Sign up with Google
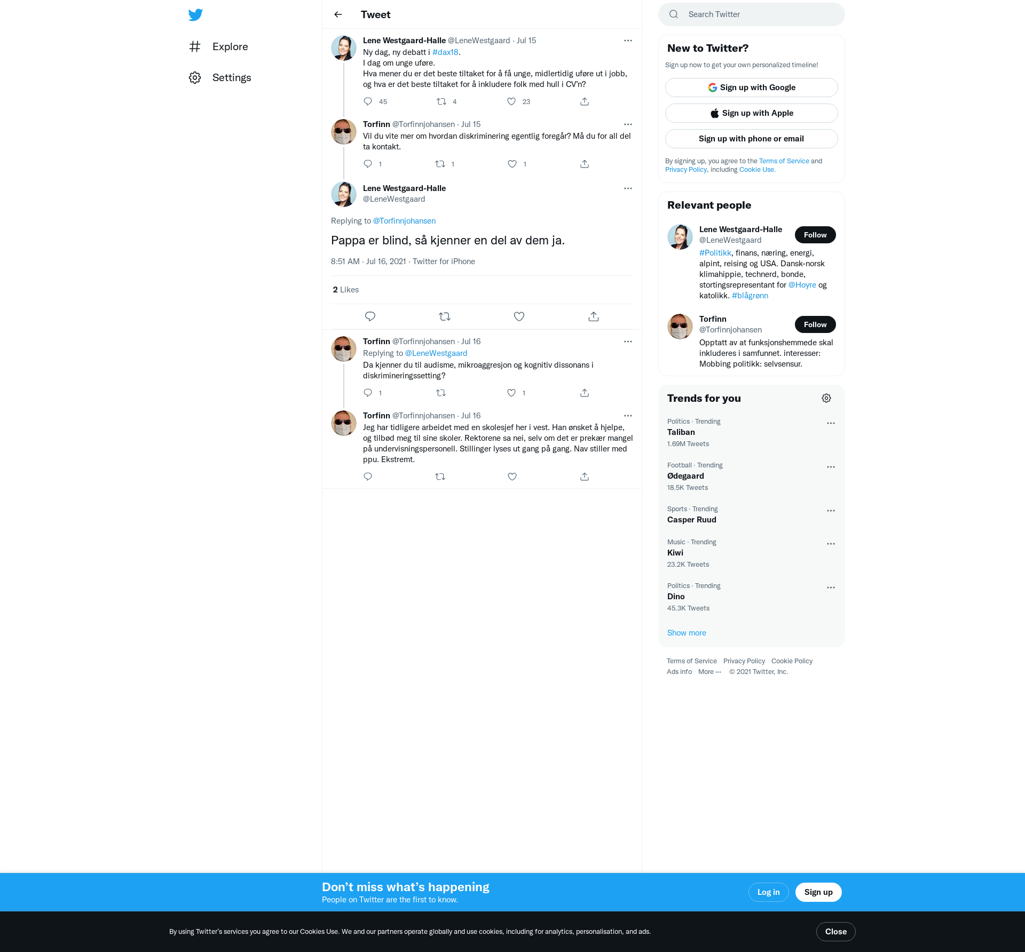The height and width of the screenshot is (952, 1025). [751, 88]
